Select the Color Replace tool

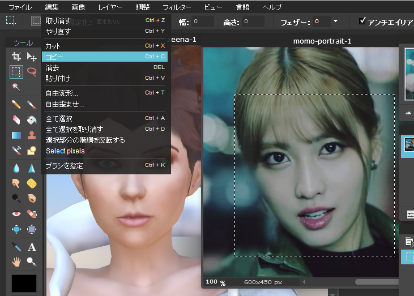click(16, 151)
